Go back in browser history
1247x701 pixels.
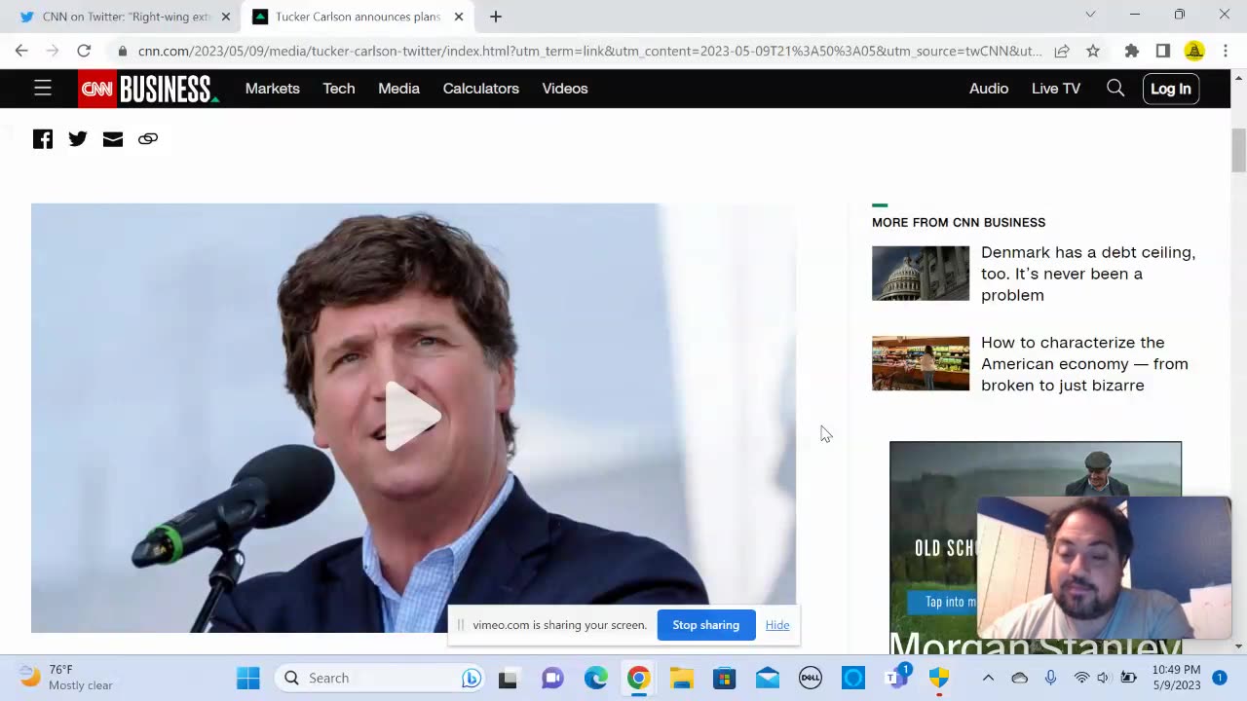click(x=21, y=51)
